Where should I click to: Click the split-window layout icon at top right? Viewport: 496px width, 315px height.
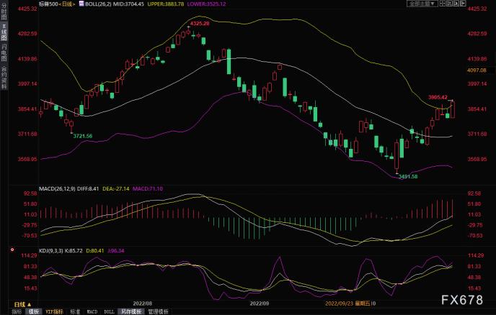point(443,4)
